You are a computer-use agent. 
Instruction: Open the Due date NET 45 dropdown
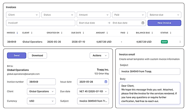point(93,91)
